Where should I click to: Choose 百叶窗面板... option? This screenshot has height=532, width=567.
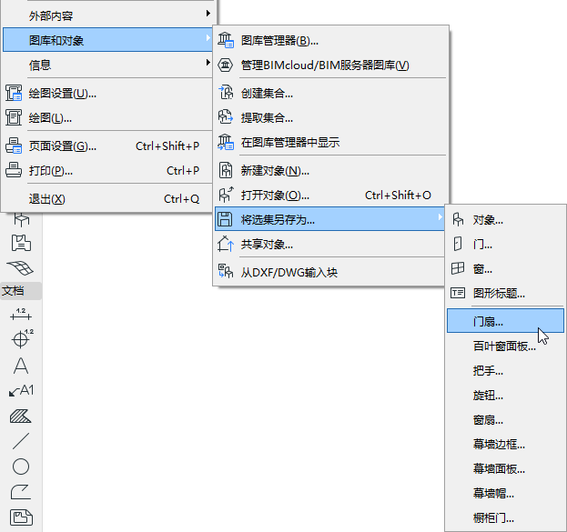point(505,346)
